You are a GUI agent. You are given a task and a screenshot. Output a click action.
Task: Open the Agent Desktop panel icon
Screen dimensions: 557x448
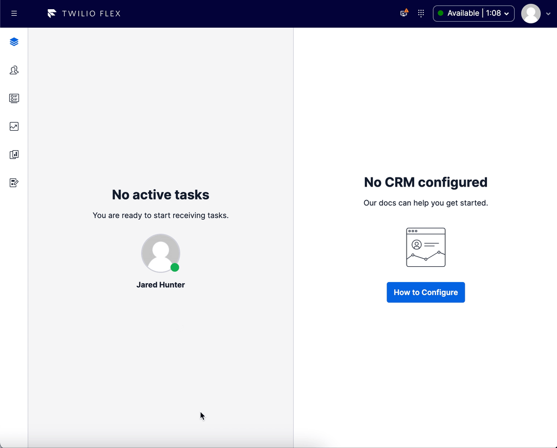tap(14, 41)
